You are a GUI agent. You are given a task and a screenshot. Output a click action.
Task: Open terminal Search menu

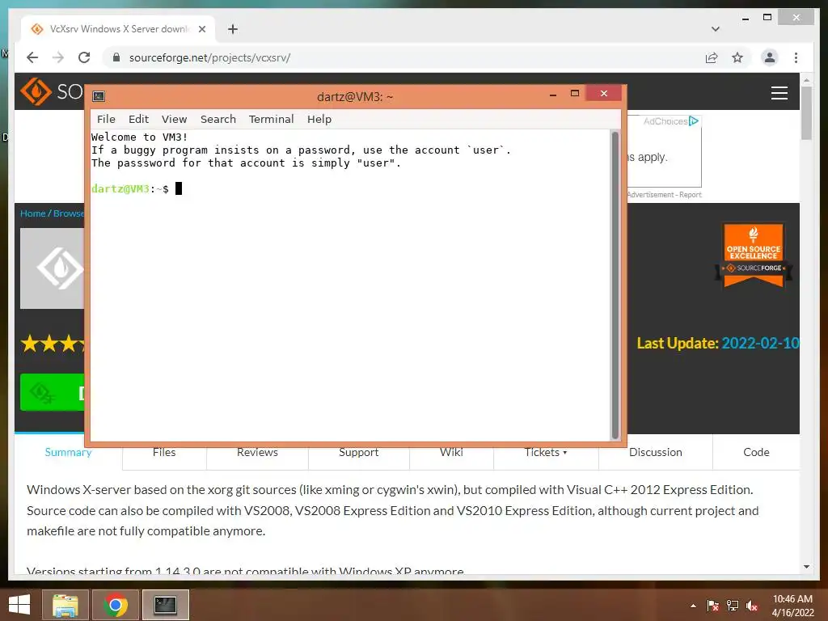(x=218, y=120)
